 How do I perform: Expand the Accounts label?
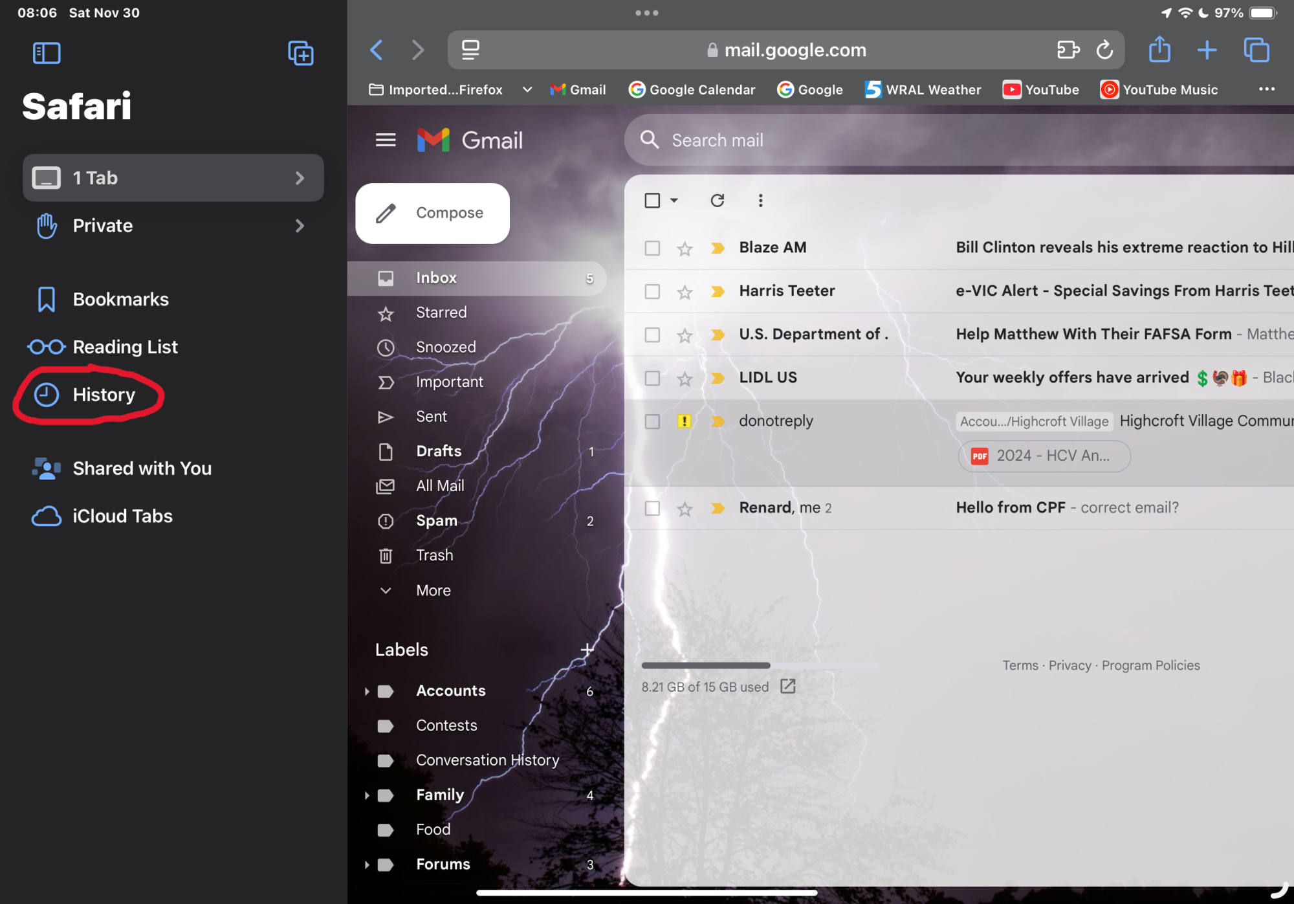(367, 691)
